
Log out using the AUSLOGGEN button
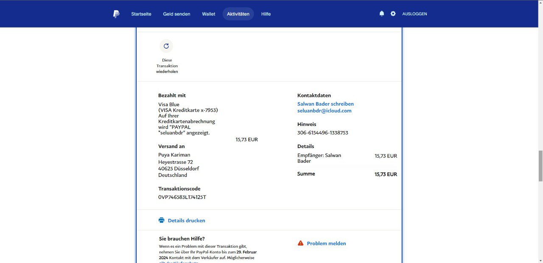point(414,14)
